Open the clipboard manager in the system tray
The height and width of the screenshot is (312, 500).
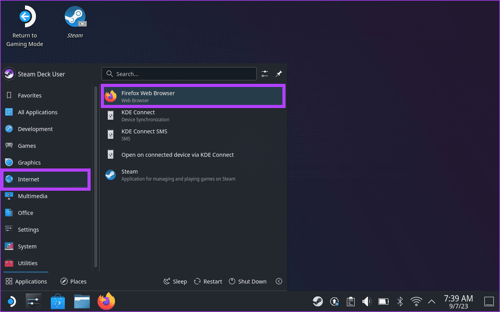[350, 301]
